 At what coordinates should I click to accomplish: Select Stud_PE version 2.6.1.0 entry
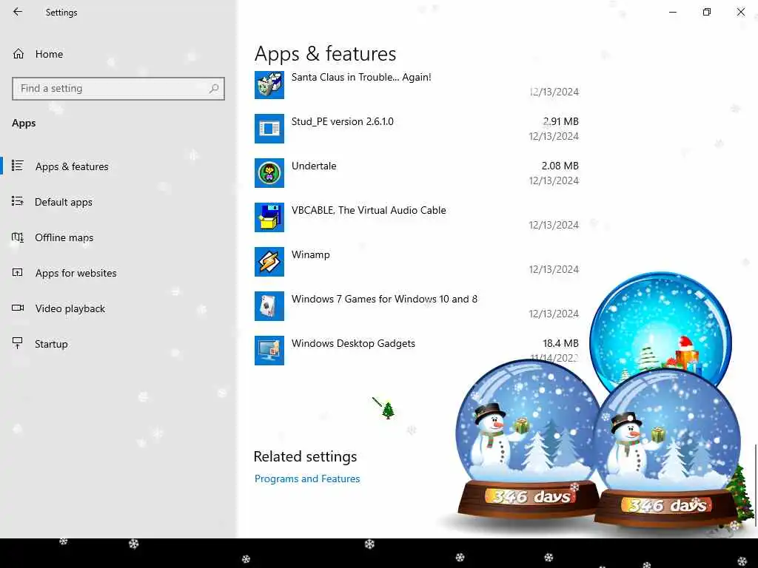[417, 129]
